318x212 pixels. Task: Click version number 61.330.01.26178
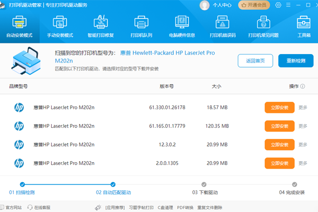[x=167, y=108]
